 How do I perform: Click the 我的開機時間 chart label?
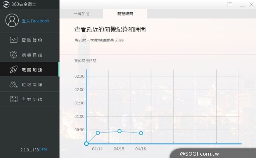tap(85, 61)
